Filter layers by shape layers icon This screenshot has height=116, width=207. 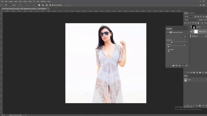(x=203, y=17)
